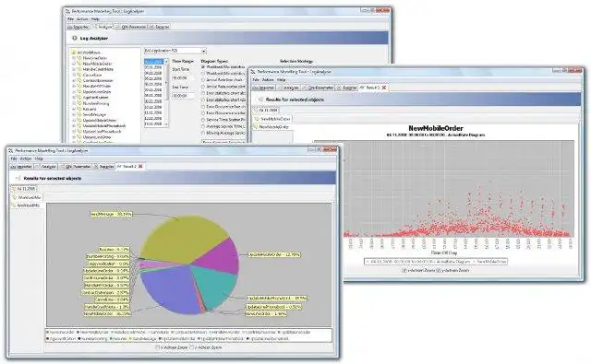This screenshot has height=364, width=591.
Task: Open File menu in Log Analyzer window
Action: click(x=70, y=18)
